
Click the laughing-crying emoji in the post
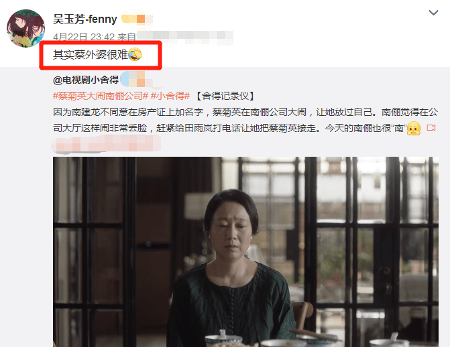[x=135, y=54]
